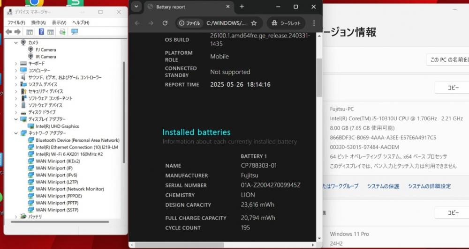
Task: Expand the コンピューター category
Action: [x=16, y=71]
